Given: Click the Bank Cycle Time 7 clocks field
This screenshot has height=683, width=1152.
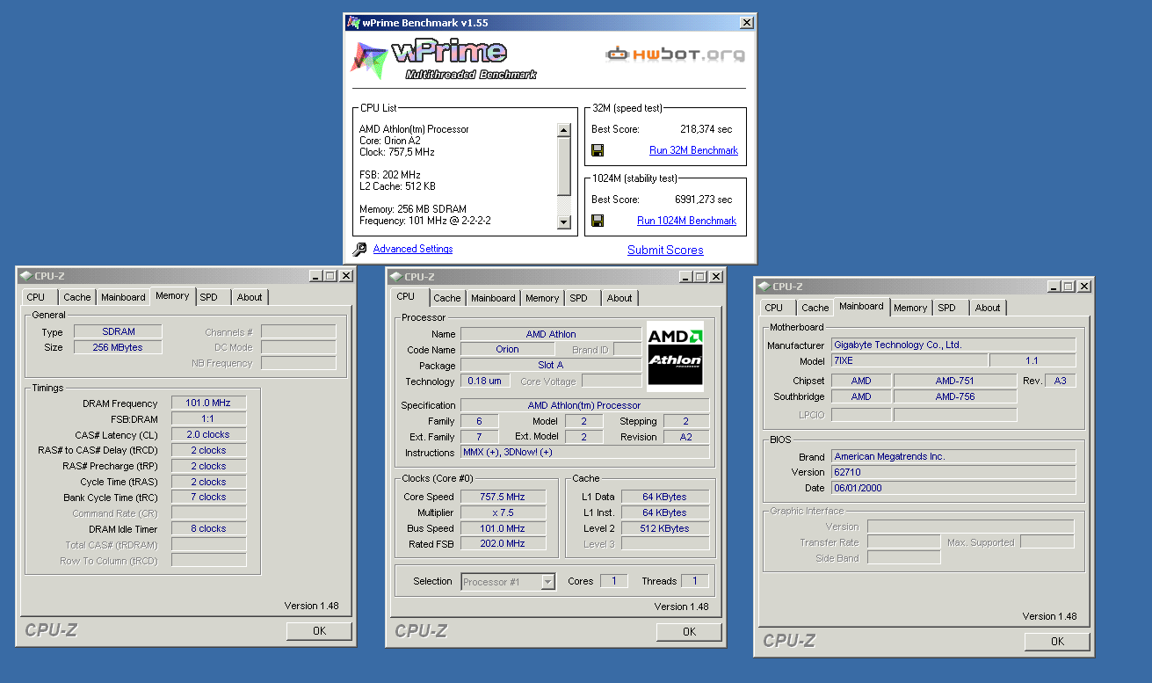Looking at the screenshot, I should coord(208,498).
